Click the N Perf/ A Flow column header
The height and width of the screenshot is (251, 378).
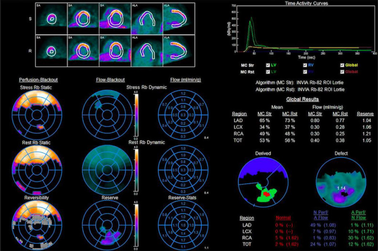[x=321, y=215]
